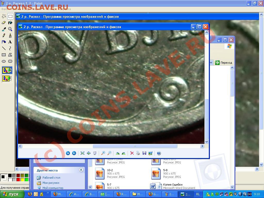The image size is (264, 198).
Task: Start slide show from viewer toolbar
Action: click(95, 153)
